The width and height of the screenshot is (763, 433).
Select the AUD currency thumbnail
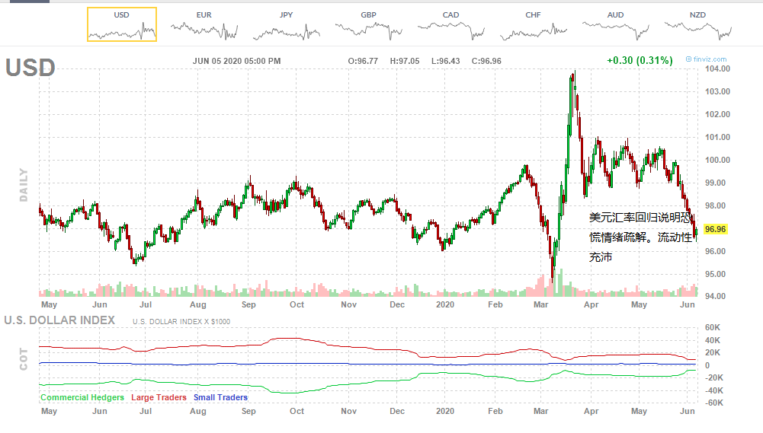click(615, 24)
